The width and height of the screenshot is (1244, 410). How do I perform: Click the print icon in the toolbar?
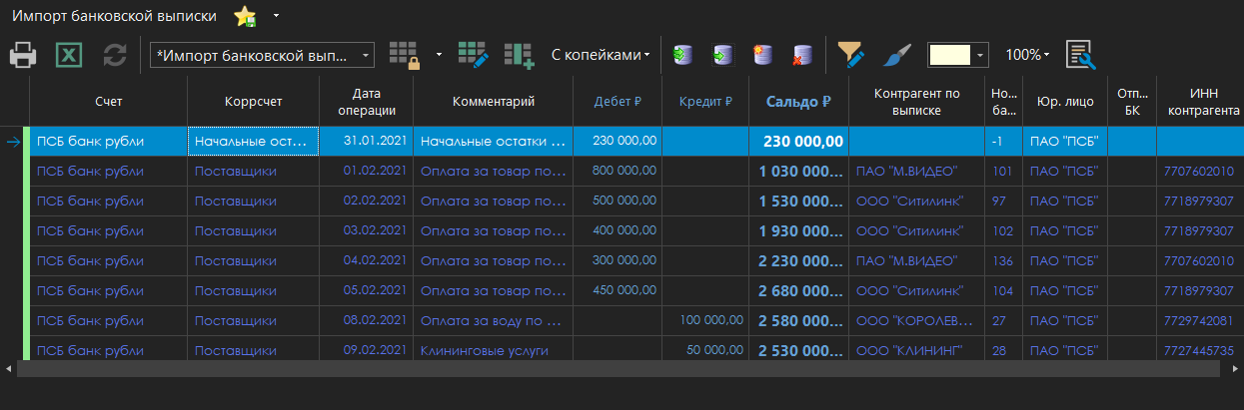(x=23, y=55)
